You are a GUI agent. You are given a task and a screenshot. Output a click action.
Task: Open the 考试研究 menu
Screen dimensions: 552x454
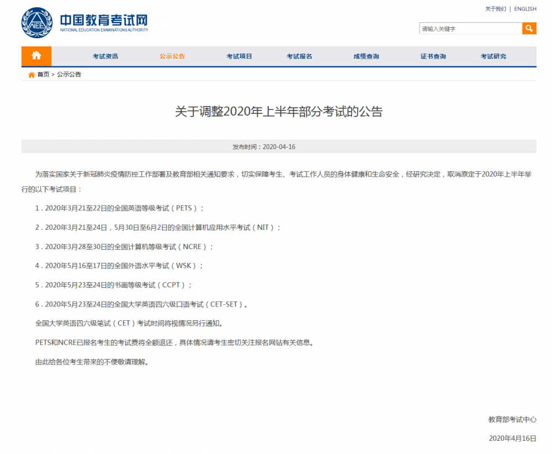(x=493, y=56)
